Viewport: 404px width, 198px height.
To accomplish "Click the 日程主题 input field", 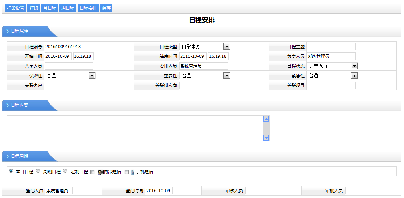I will (331, 46).
